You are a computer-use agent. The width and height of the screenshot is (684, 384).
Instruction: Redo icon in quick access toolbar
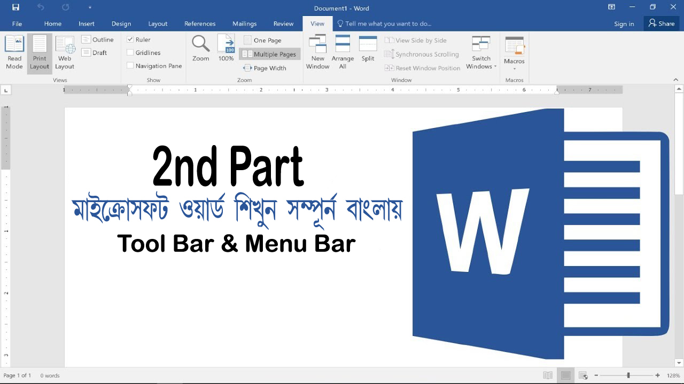(65, 7)
